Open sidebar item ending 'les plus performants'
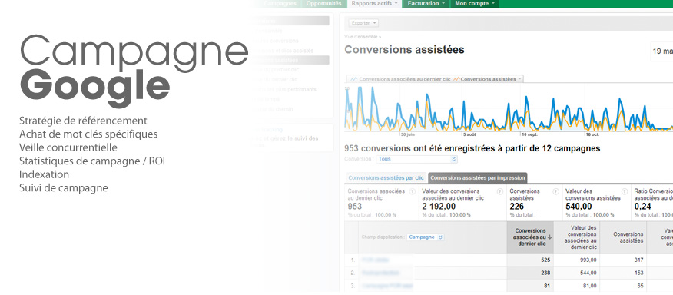The height and width of the screenshot is (295, 673). pyautogui.click(x=284, y=89)
